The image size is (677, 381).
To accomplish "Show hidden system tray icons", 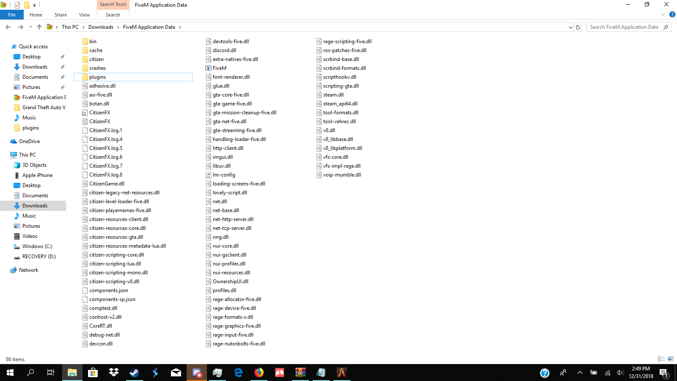I will click(580, 373).
